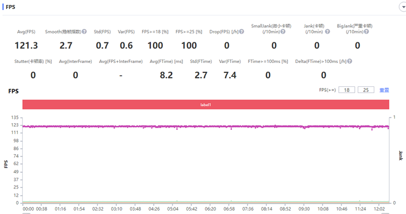Click the Avg(FPS+InterFrame) label
Viewport: 406px width, 214px height.
click(x=121, y=61)
